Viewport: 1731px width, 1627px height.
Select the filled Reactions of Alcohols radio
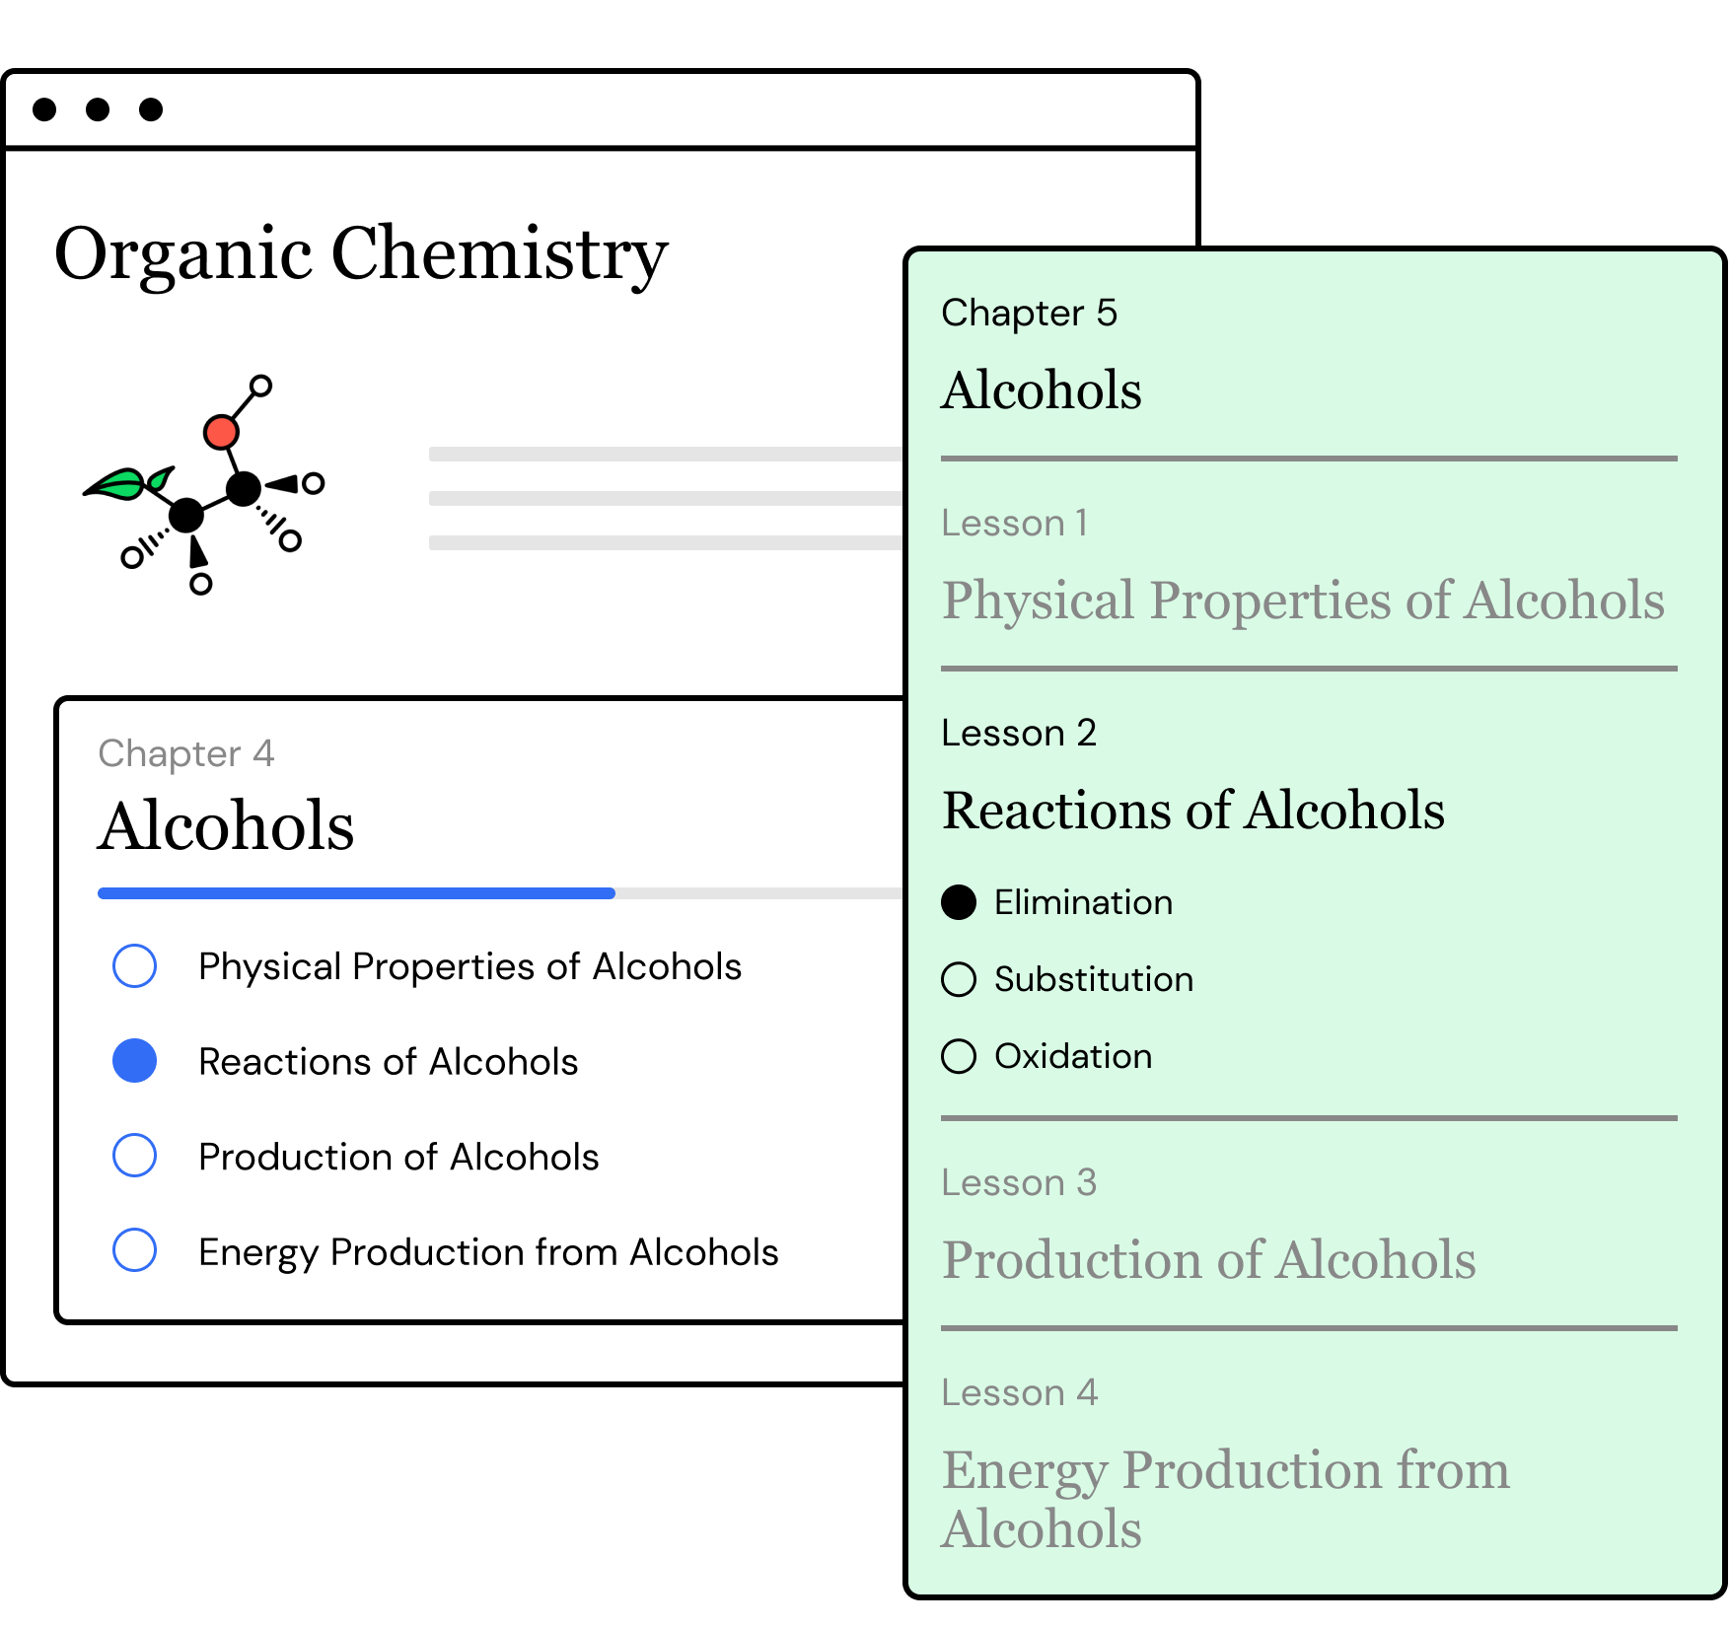(x=135, y=1061)
